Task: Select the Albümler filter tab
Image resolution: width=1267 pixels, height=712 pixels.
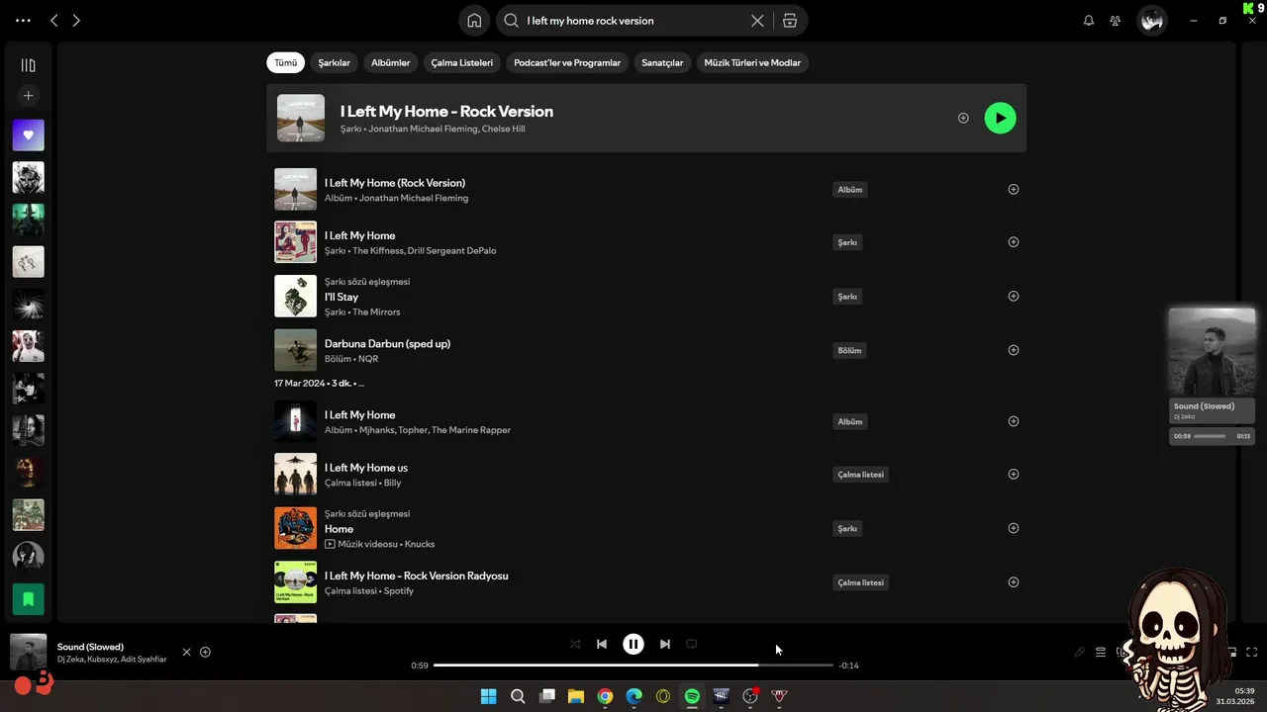Action: coord(390,62)
